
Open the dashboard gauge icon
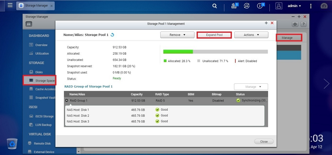point(324,6)
